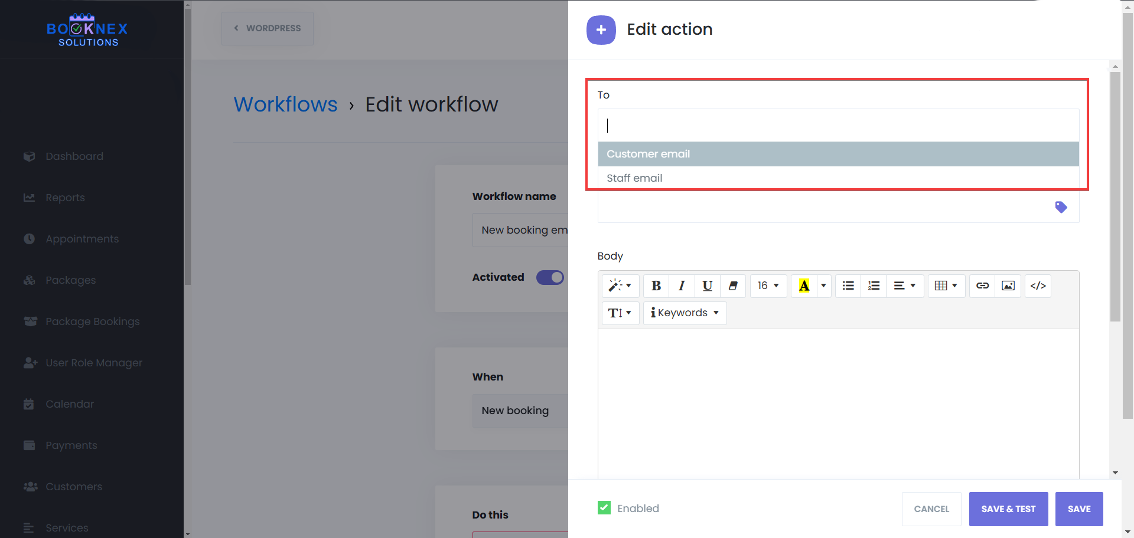The width and height of the screenshot is (1134, 538).
Task: Click the eraser remove-formatting icon
Action: coord(733,286)
